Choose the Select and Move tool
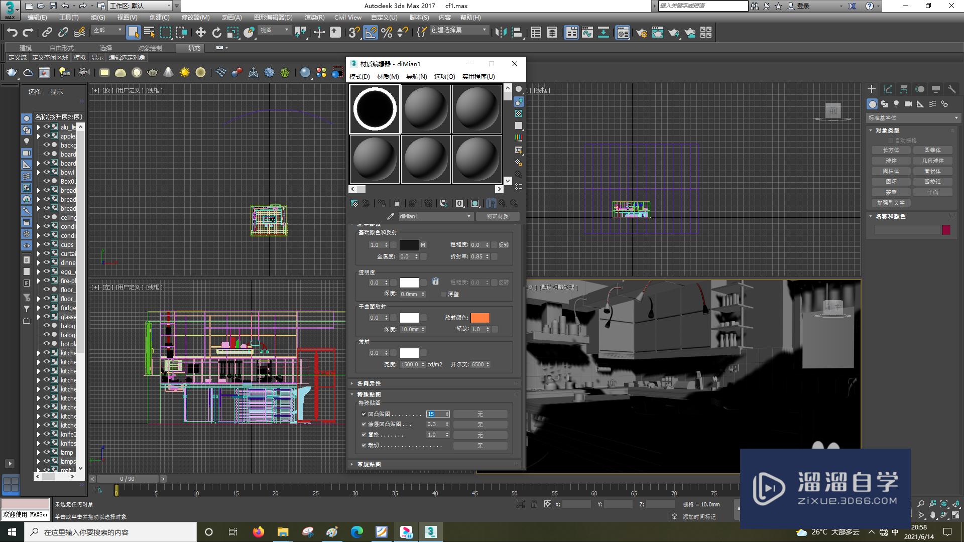Image resolution: width=964 pixels, height=543 pixels. coord(200,33)
